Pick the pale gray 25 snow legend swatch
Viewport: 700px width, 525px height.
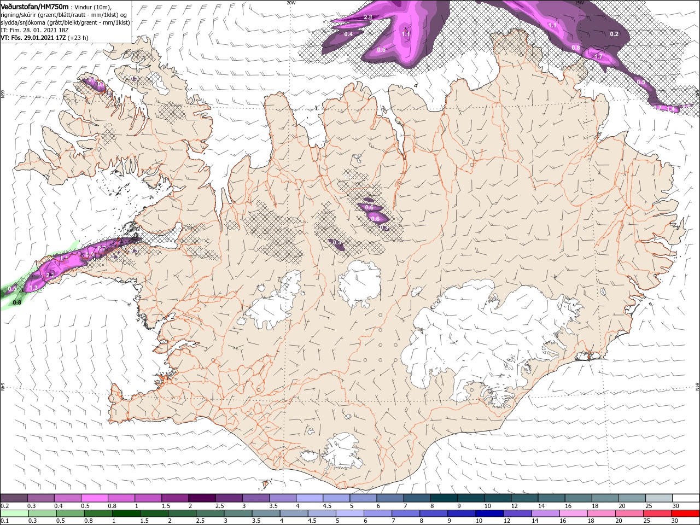pyautogui.click(x=658, y=498)
